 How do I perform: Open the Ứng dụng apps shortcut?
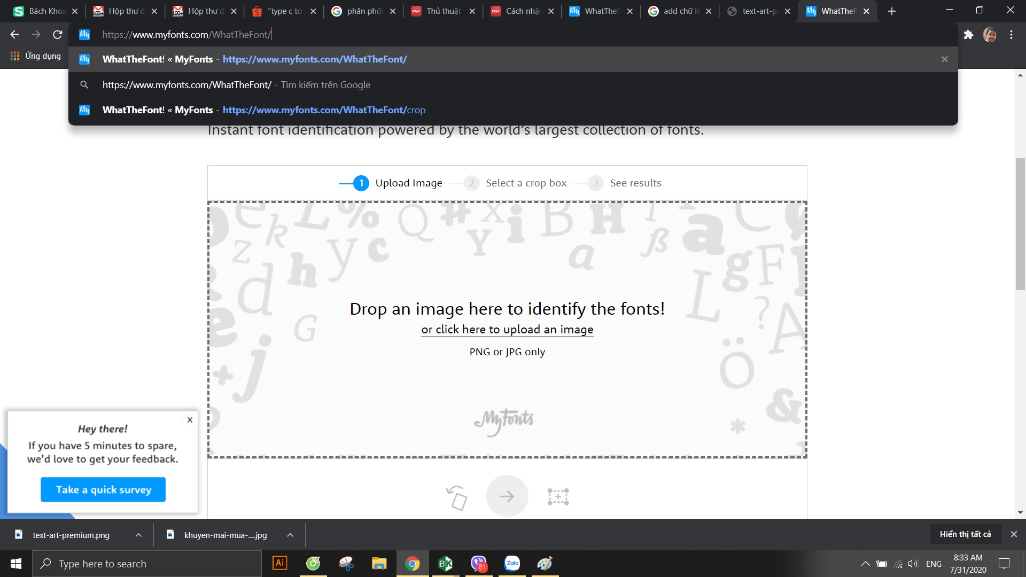click(35, 56)
